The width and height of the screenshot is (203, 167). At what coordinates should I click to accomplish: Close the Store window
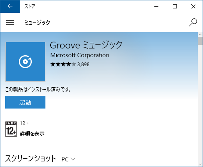[193, 6]
